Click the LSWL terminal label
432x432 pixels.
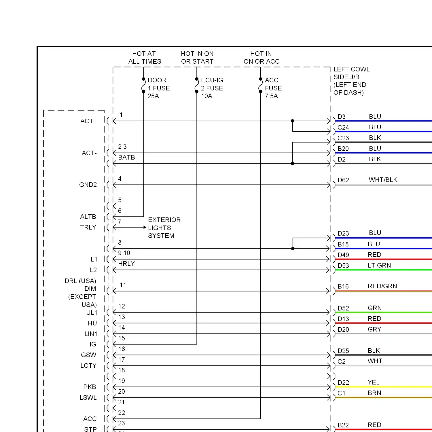click(x=88, y=397)
